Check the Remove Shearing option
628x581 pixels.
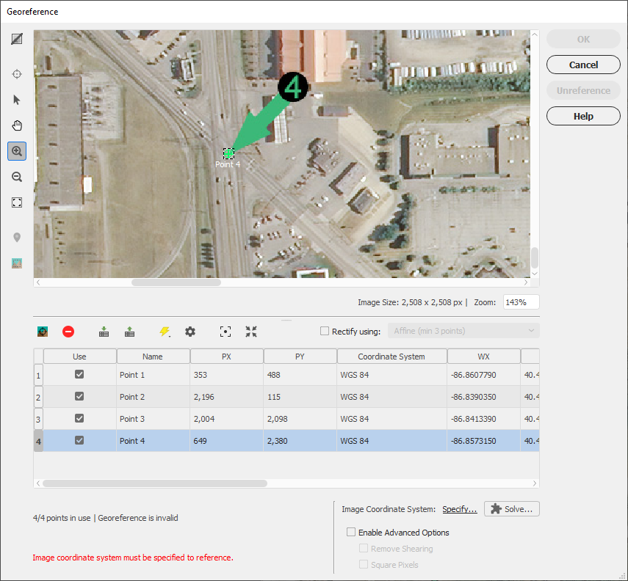(x=364, y=548)
